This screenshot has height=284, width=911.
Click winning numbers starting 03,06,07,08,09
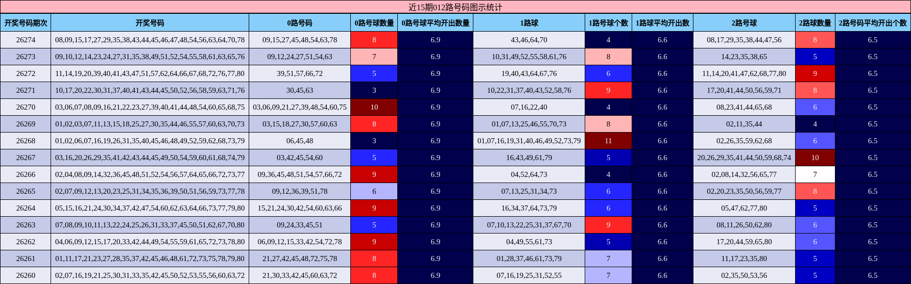tap(150, 107)
